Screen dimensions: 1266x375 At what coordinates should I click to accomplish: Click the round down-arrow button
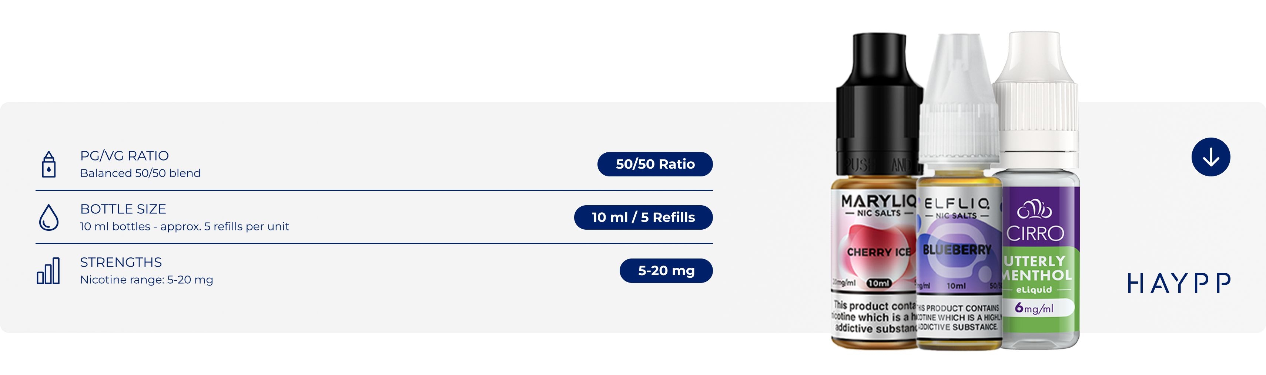[x=1210, y=157]
